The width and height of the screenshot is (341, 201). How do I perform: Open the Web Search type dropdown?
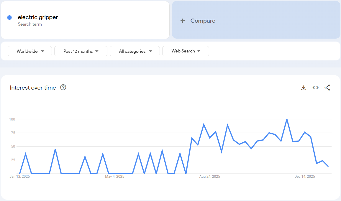(186, 51)
